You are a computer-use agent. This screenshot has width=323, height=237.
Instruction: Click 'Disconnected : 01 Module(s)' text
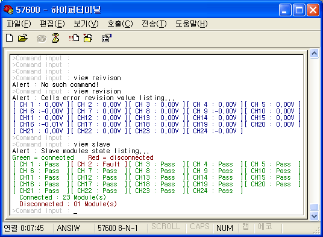(68, 204)
